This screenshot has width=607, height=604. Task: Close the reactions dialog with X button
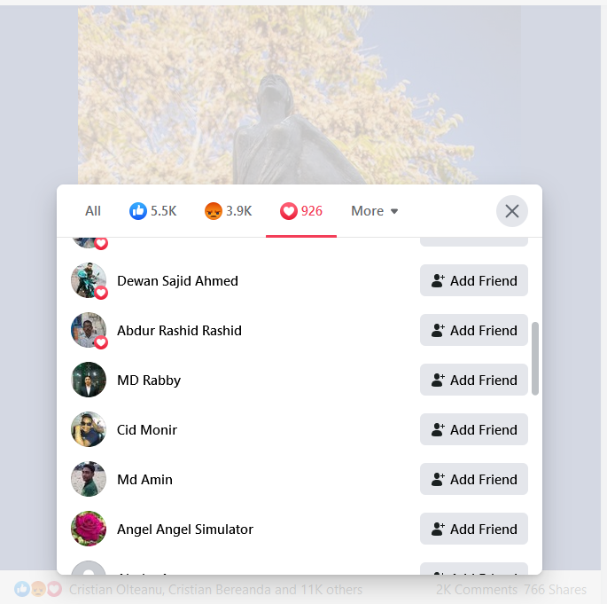coord(512,211)
